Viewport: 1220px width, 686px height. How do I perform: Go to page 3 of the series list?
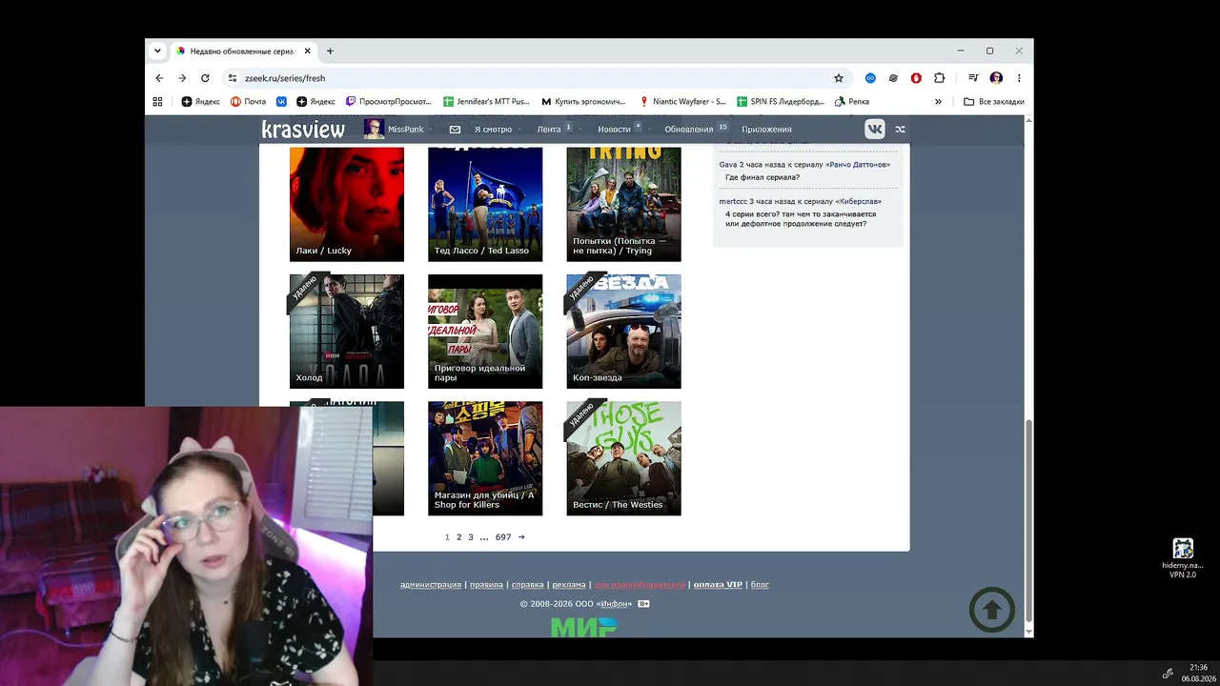coord(470,537)
